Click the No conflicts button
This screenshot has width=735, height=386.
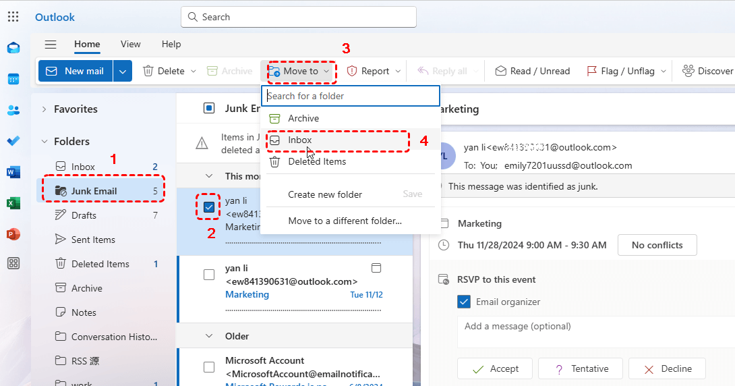(x=657, y=245)
